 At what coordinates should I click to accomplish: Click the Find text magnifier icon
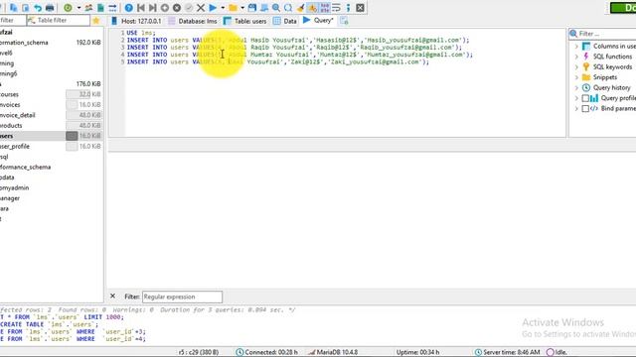276,8
